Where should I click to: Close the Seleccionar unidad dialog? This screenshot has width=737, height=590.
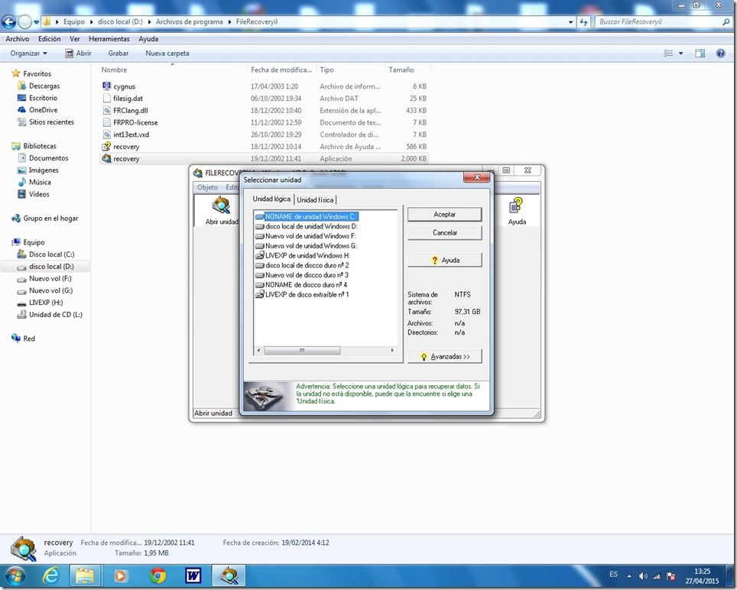click(476, 177)
